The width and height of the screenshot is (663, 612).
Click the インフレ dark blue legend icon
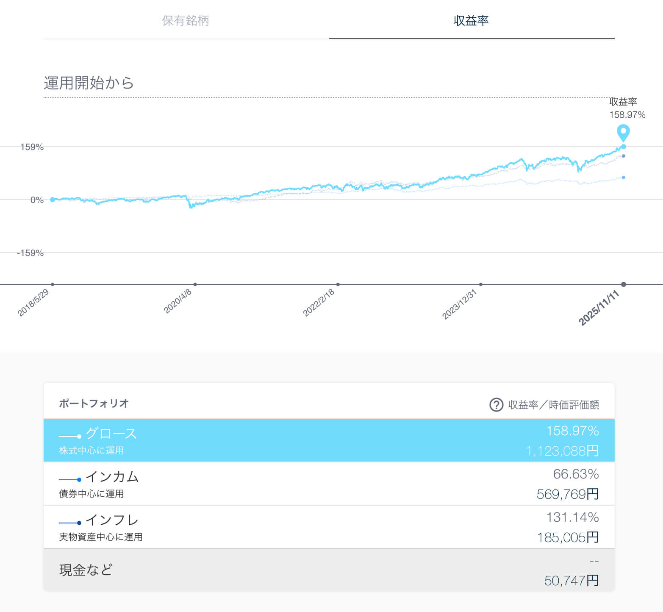70,523
